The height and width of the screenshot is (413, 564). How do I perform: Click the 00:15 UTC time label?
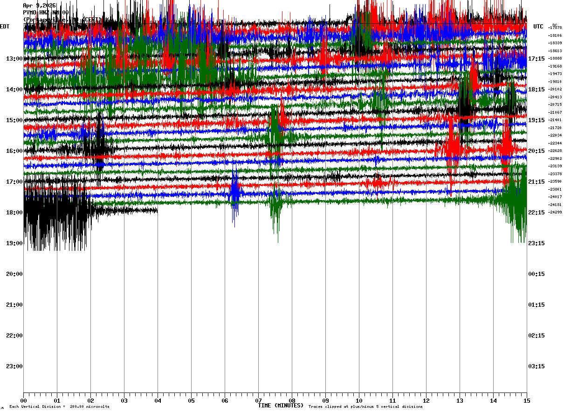[x=536, y=274]
